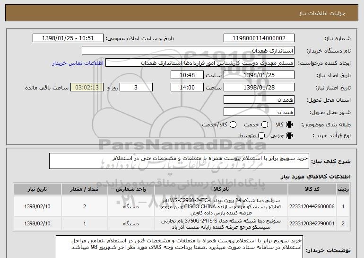Click the validity time field 14:00
This screenshot has width=364, height=258.
187,88
